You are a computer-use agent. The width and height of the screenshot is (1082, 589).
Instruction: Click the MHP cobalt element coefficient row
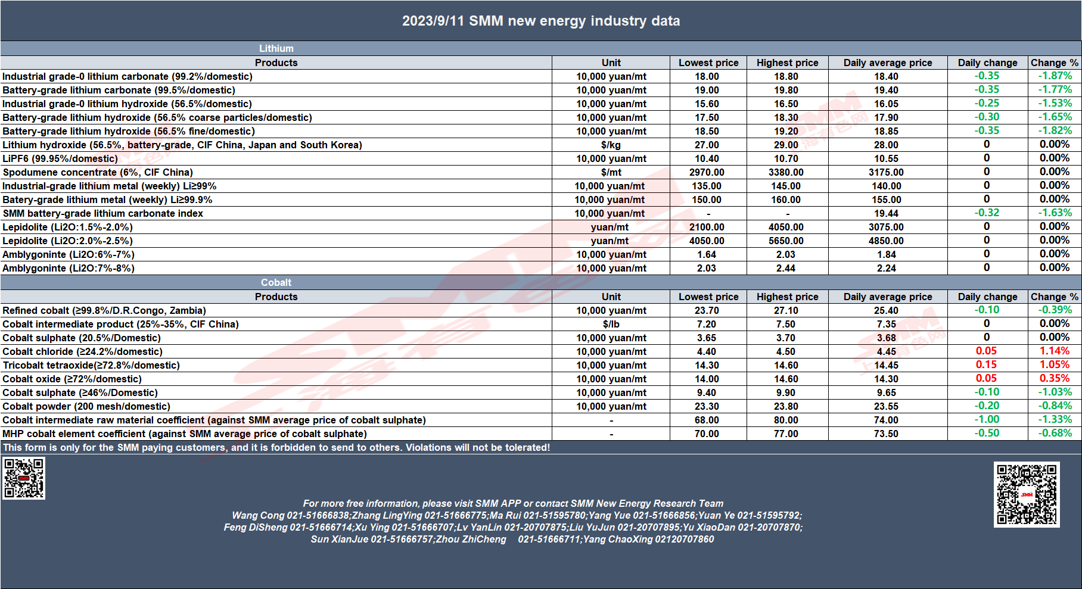coord(541,434)
